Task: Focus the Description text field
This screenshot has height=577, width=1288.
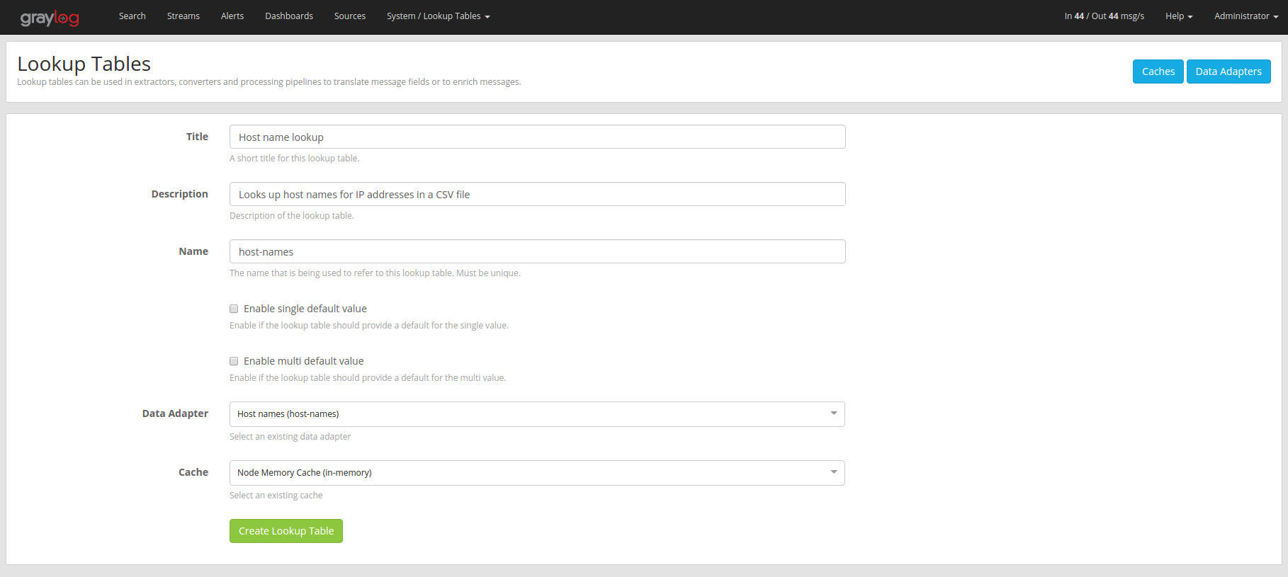Action: [537, 195]
